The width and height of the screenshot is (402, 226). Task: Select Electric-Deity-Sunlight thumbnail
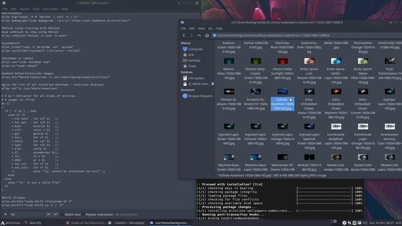pos(283,61)
